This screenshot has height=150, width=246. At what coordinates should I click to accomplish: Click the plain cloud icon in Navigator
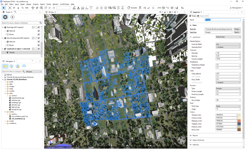pos(24,66)
